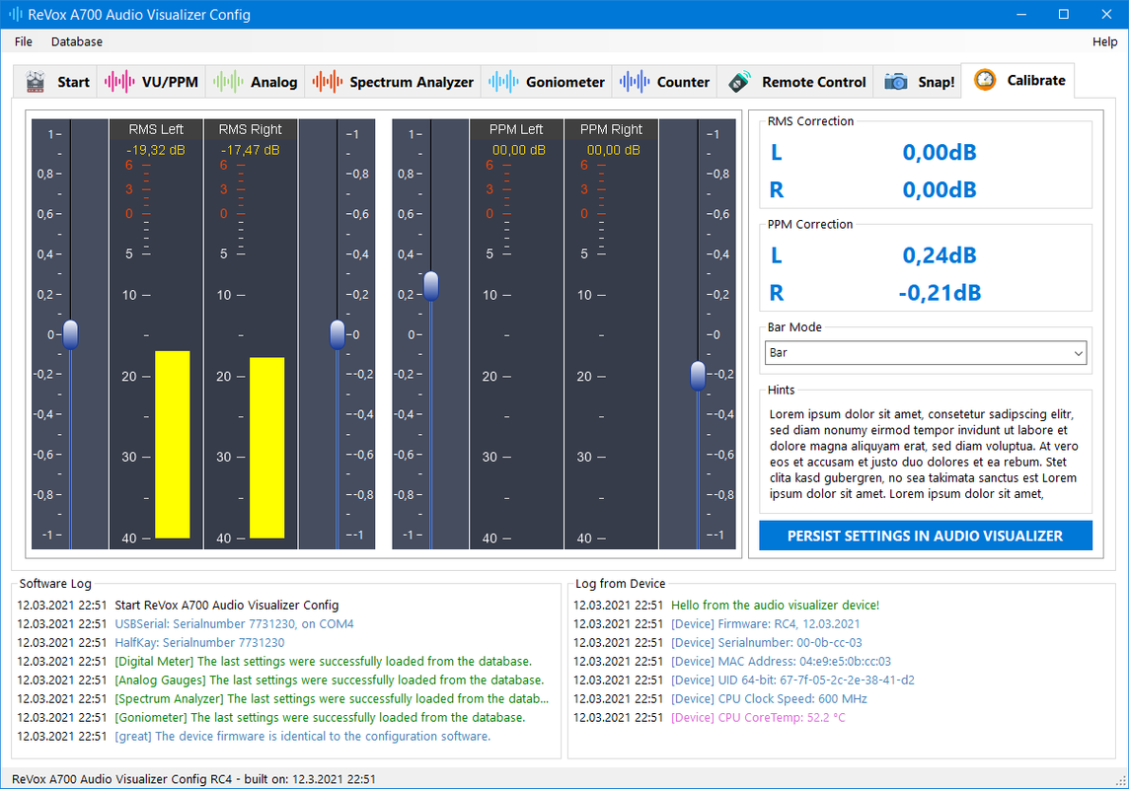Click the PPM Left 00,00 dB reading
1129x789 pixels.
[519, 150]
